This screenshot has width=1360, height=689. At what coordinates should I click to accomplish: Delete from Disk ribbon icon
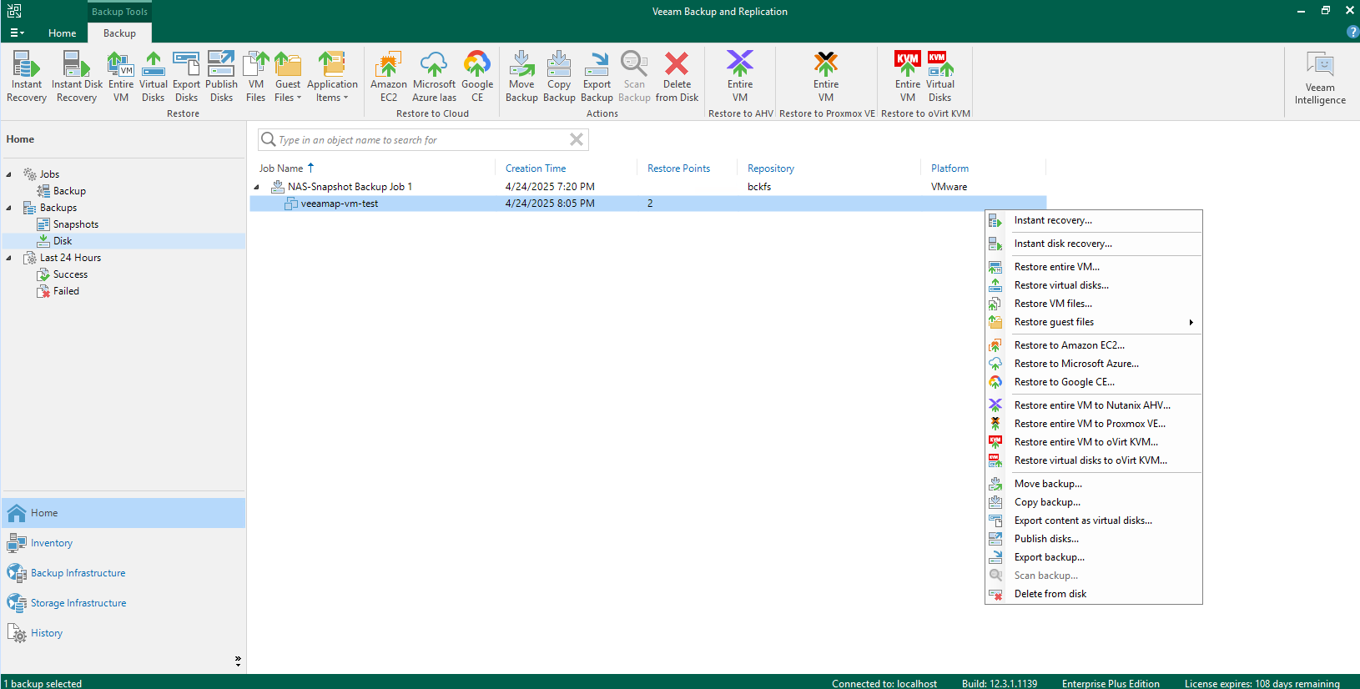677,77
